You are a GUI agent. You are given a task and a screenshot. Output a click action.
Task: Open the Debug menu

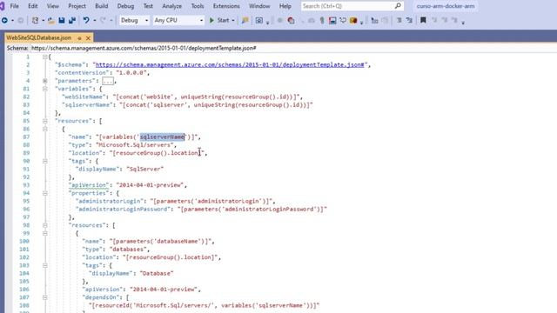125,6
